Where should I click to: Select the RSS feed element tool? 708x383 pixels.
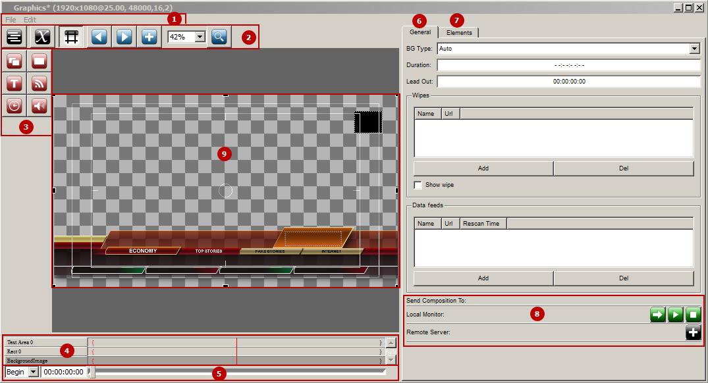[x=40, y=84]
